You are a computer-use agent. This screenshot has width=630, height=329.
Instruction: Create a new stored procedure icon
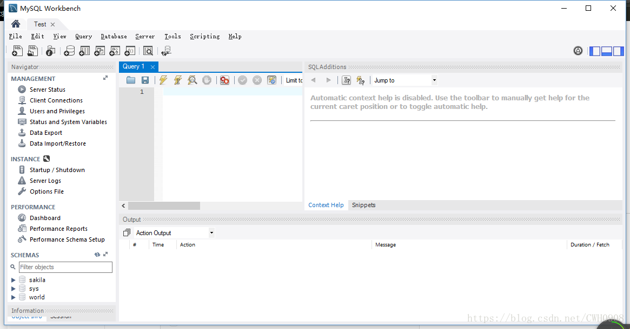[115, 51]
